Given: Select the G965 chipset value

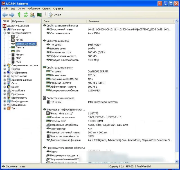Looking at the screenshot, I should point(91,136).
